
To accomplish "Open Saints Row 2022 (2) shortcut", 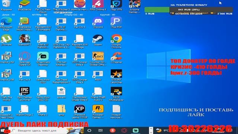I will pos(43,94).
